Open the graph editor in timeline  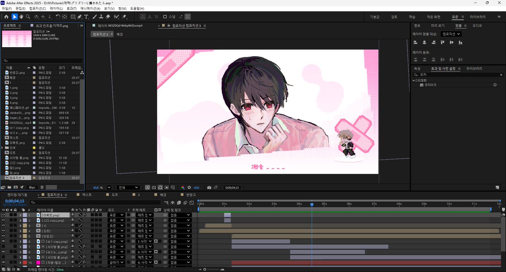click(x=191, y=203)
